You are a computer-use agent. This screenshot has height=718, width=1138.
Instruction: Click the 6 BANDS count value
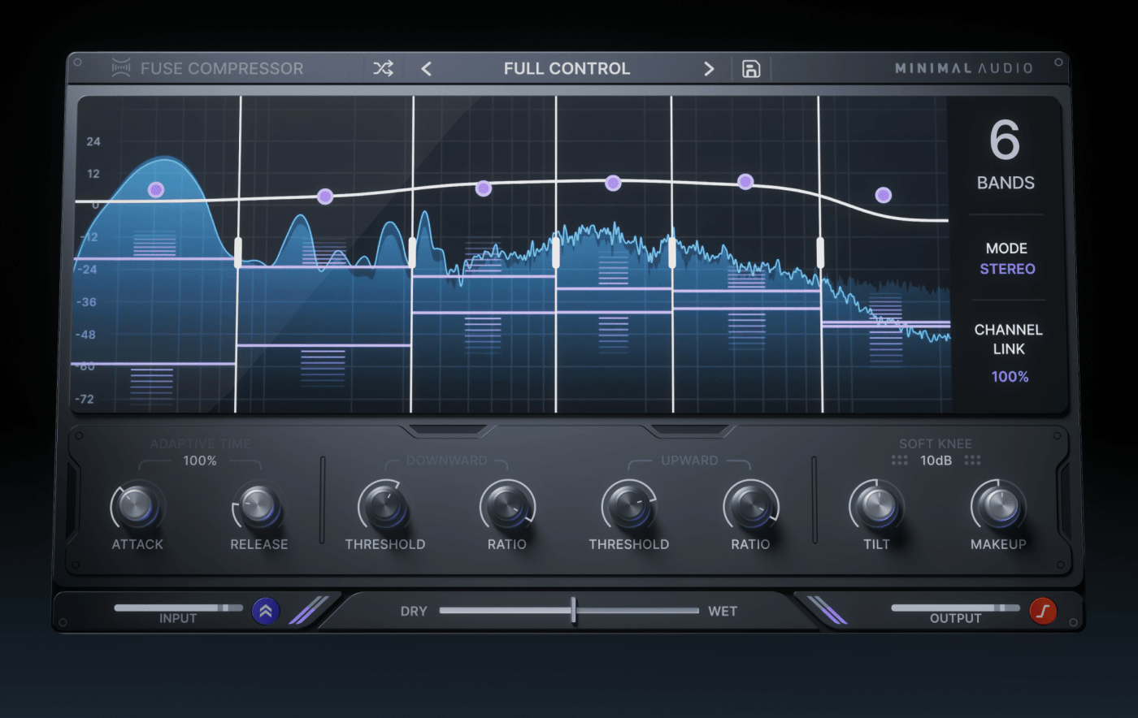pos(1005,141)
